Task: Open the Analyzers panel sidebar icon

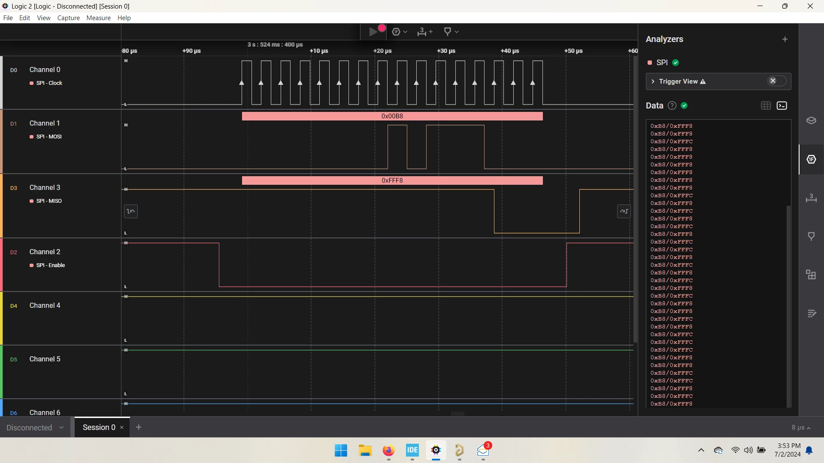Action: pos(811,159)
